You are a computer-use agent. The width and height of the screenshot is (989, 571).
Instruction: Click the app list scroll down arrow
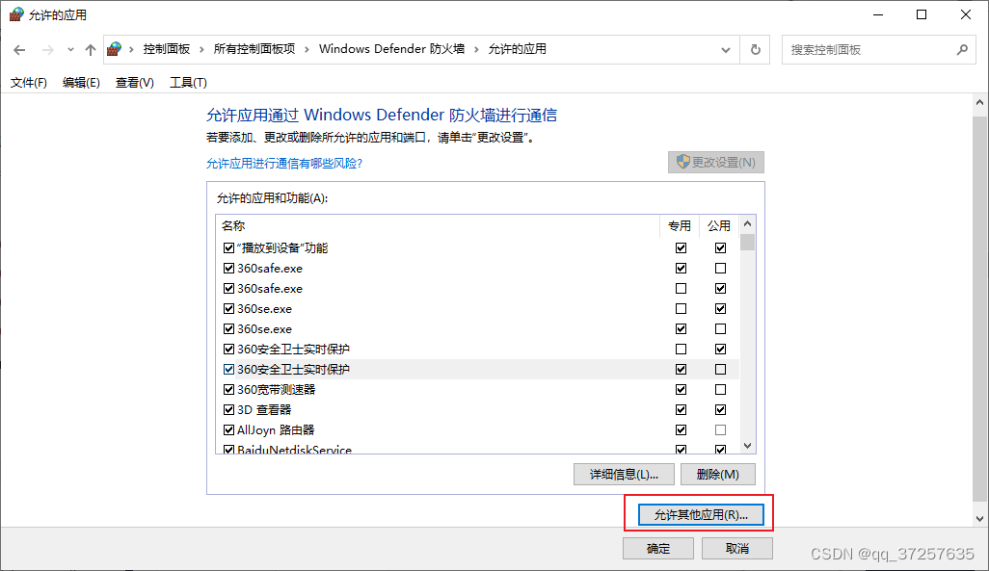click(747, 446)
